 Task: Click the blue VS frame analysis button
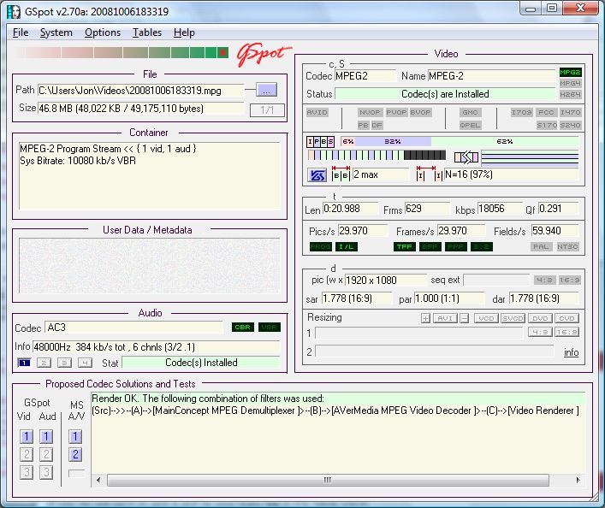(317, 175)
